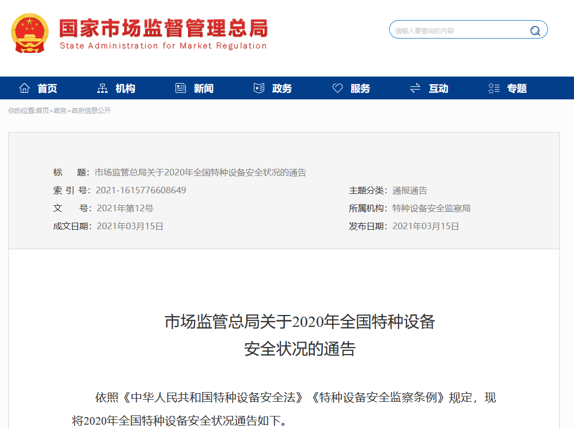
Task: Click the organization icon beside 机构
Action: (x=102, y=88)
